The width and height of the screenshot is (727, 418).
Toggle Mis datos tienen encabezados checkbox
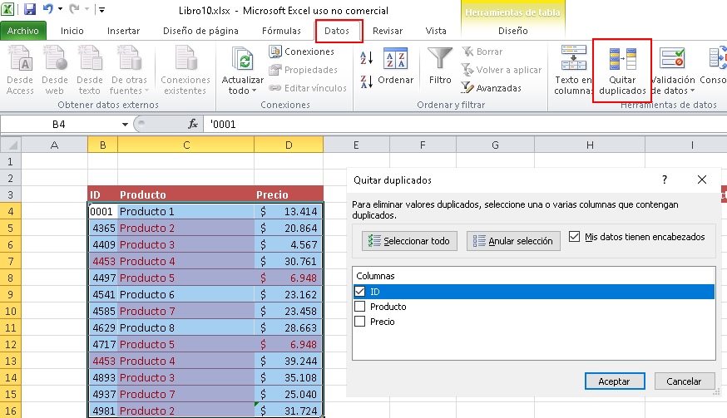[x=575, y=237]
